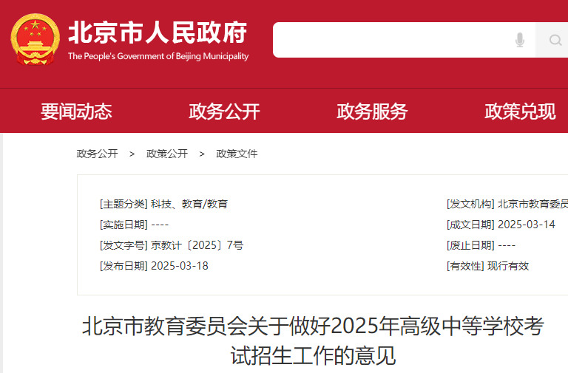This screenshot has width=568, height=373.
Task: Click the 北京市人民政府 site title
Action: point(158,32)
